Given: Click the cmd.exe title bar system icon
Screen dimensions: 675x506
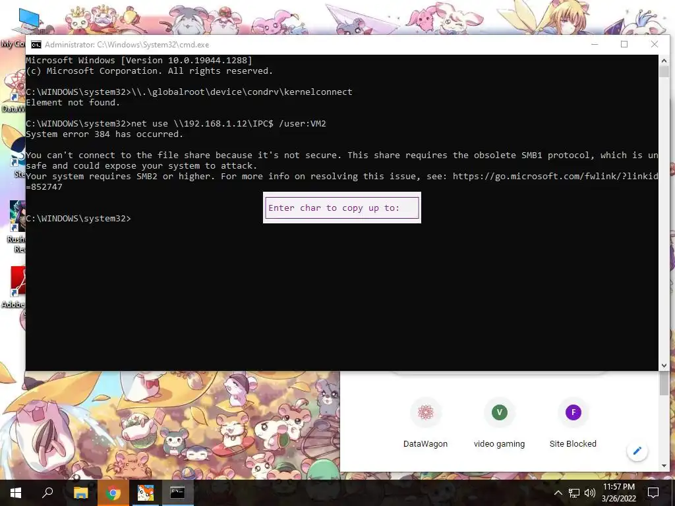Looking at the screenshot, I should (36, 45).
